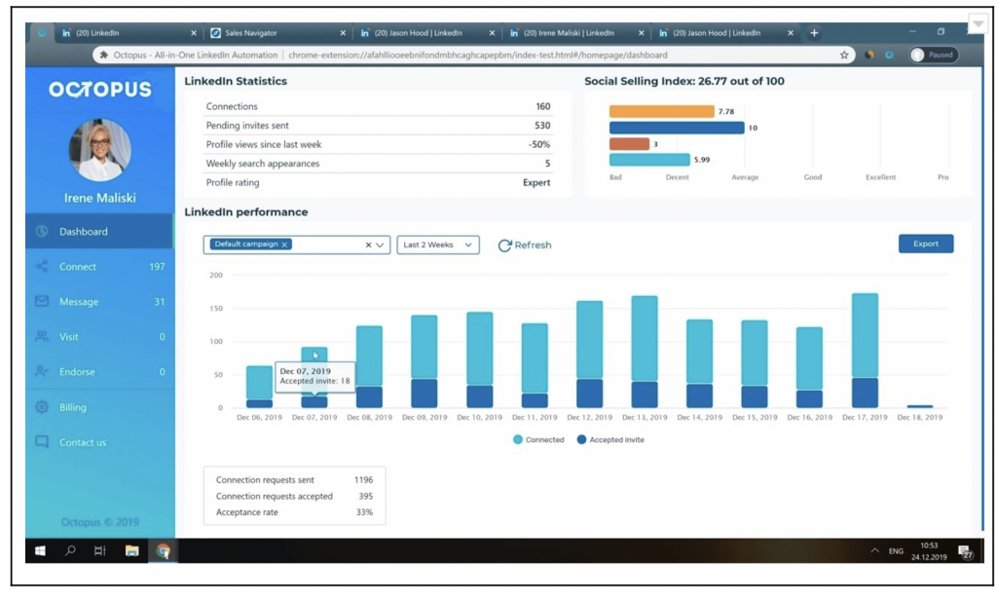
Task: Click the Refresh button
Action: pos(525,244)
